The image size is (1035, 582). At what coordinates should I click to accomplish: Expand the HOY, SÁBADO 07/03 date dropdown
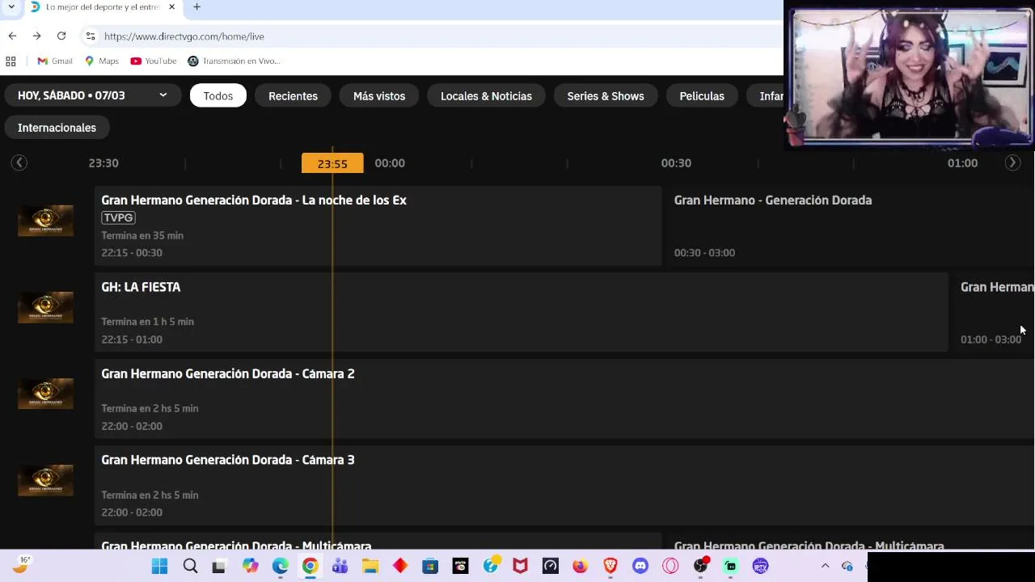[x=92, y=95]
